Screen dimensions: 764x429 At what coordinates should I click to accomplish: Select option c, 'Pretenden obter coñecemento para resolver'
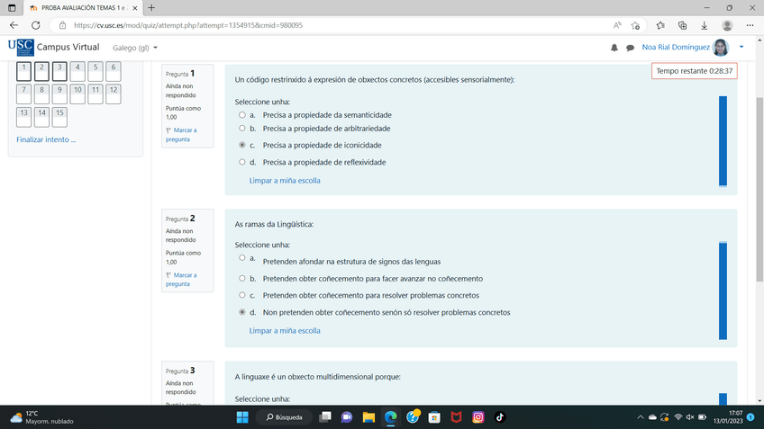click(242, 295)
